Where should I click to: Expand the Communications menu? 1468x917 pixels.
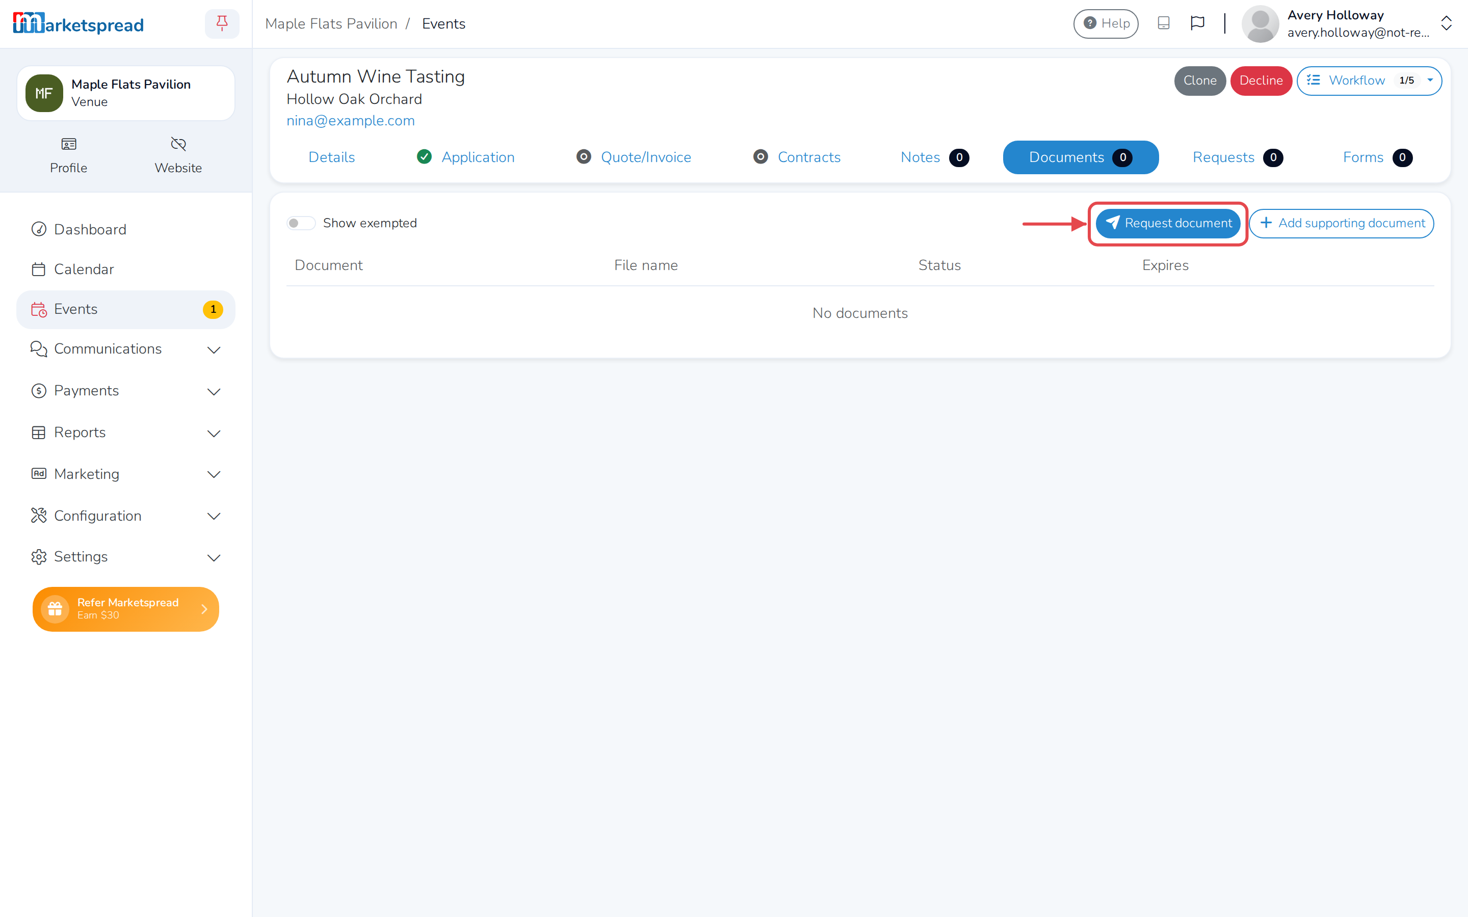pyautogui.click(x=125, y=349)
